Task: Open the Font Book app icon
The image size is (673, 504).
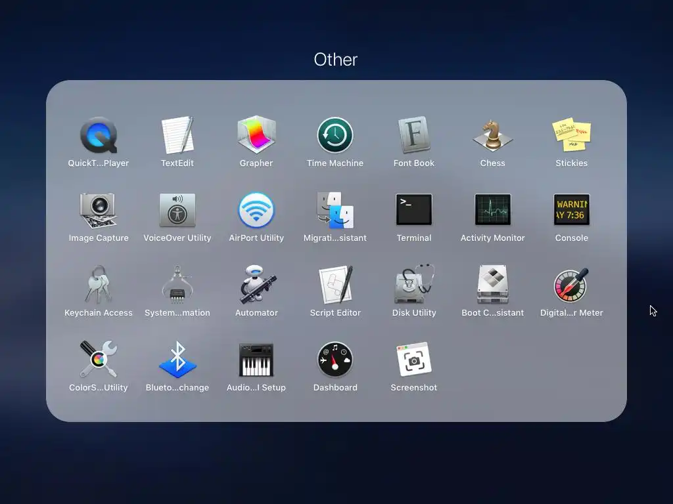Action: [414, 135]
